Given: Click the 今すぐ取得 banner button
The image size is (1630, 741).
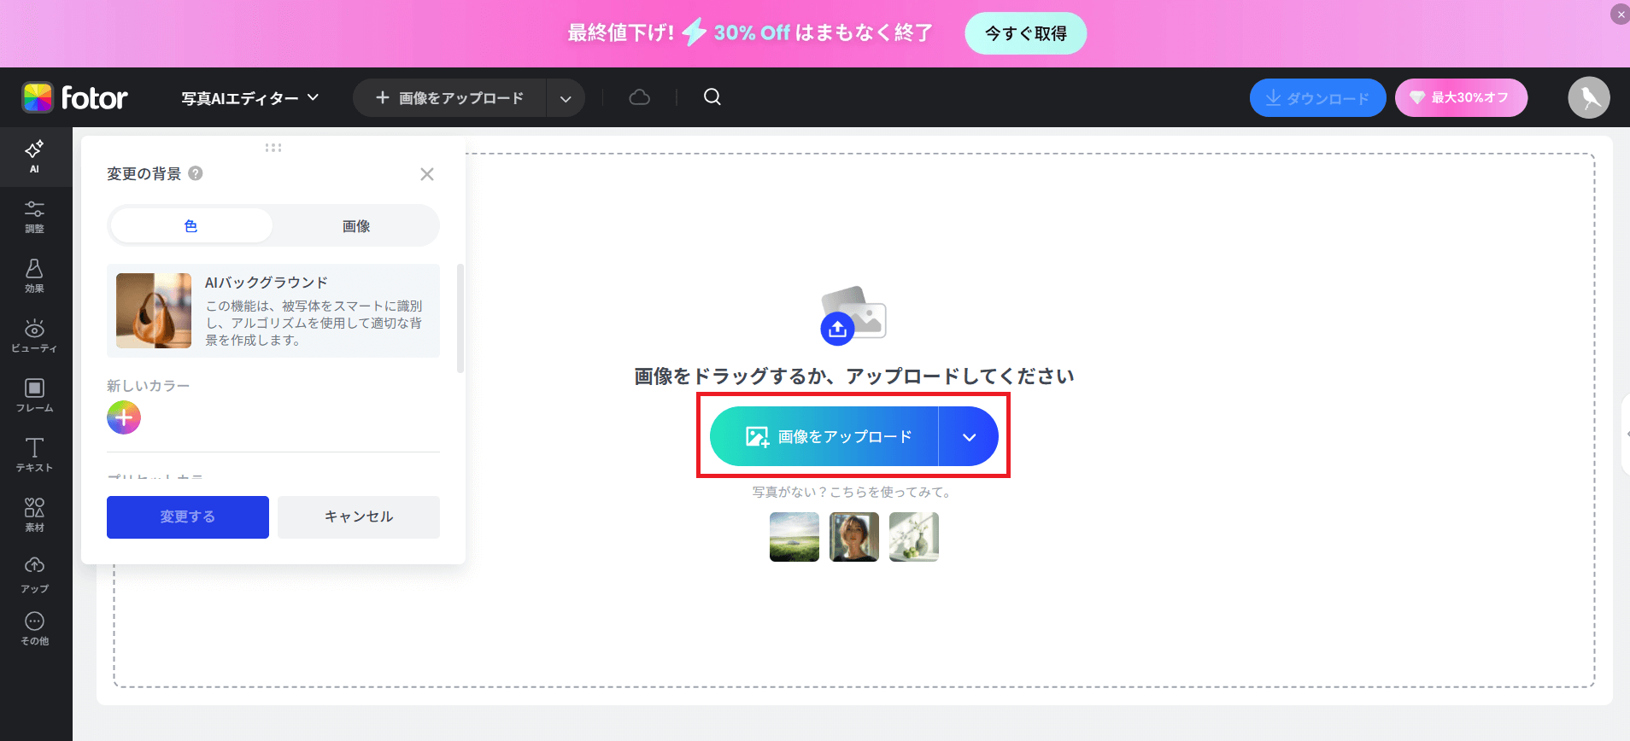Looking at the screenshot, I should coord(1025,33).
